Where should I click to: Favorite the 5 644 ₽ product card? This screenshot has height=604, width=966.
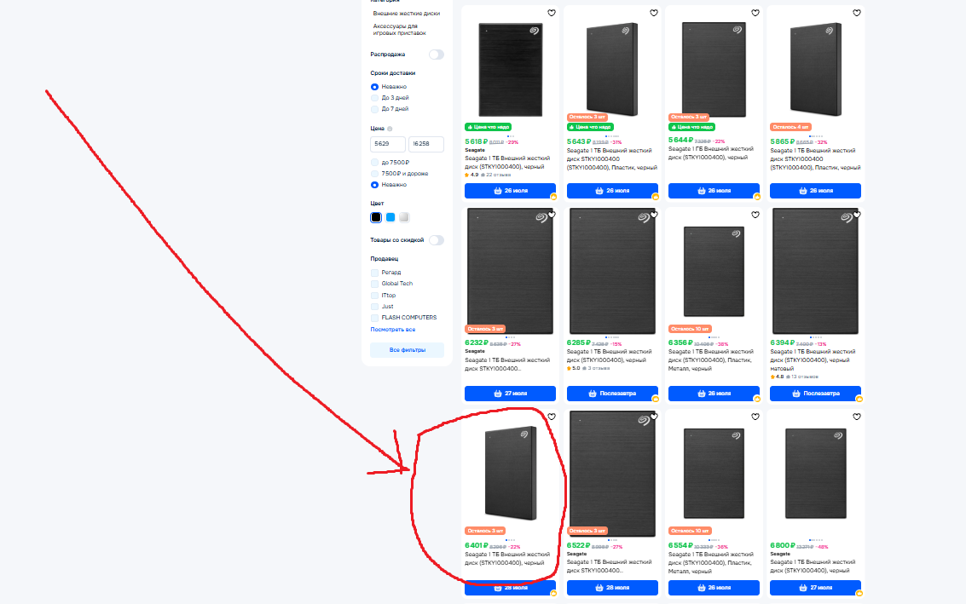click(x=755, y=13)
